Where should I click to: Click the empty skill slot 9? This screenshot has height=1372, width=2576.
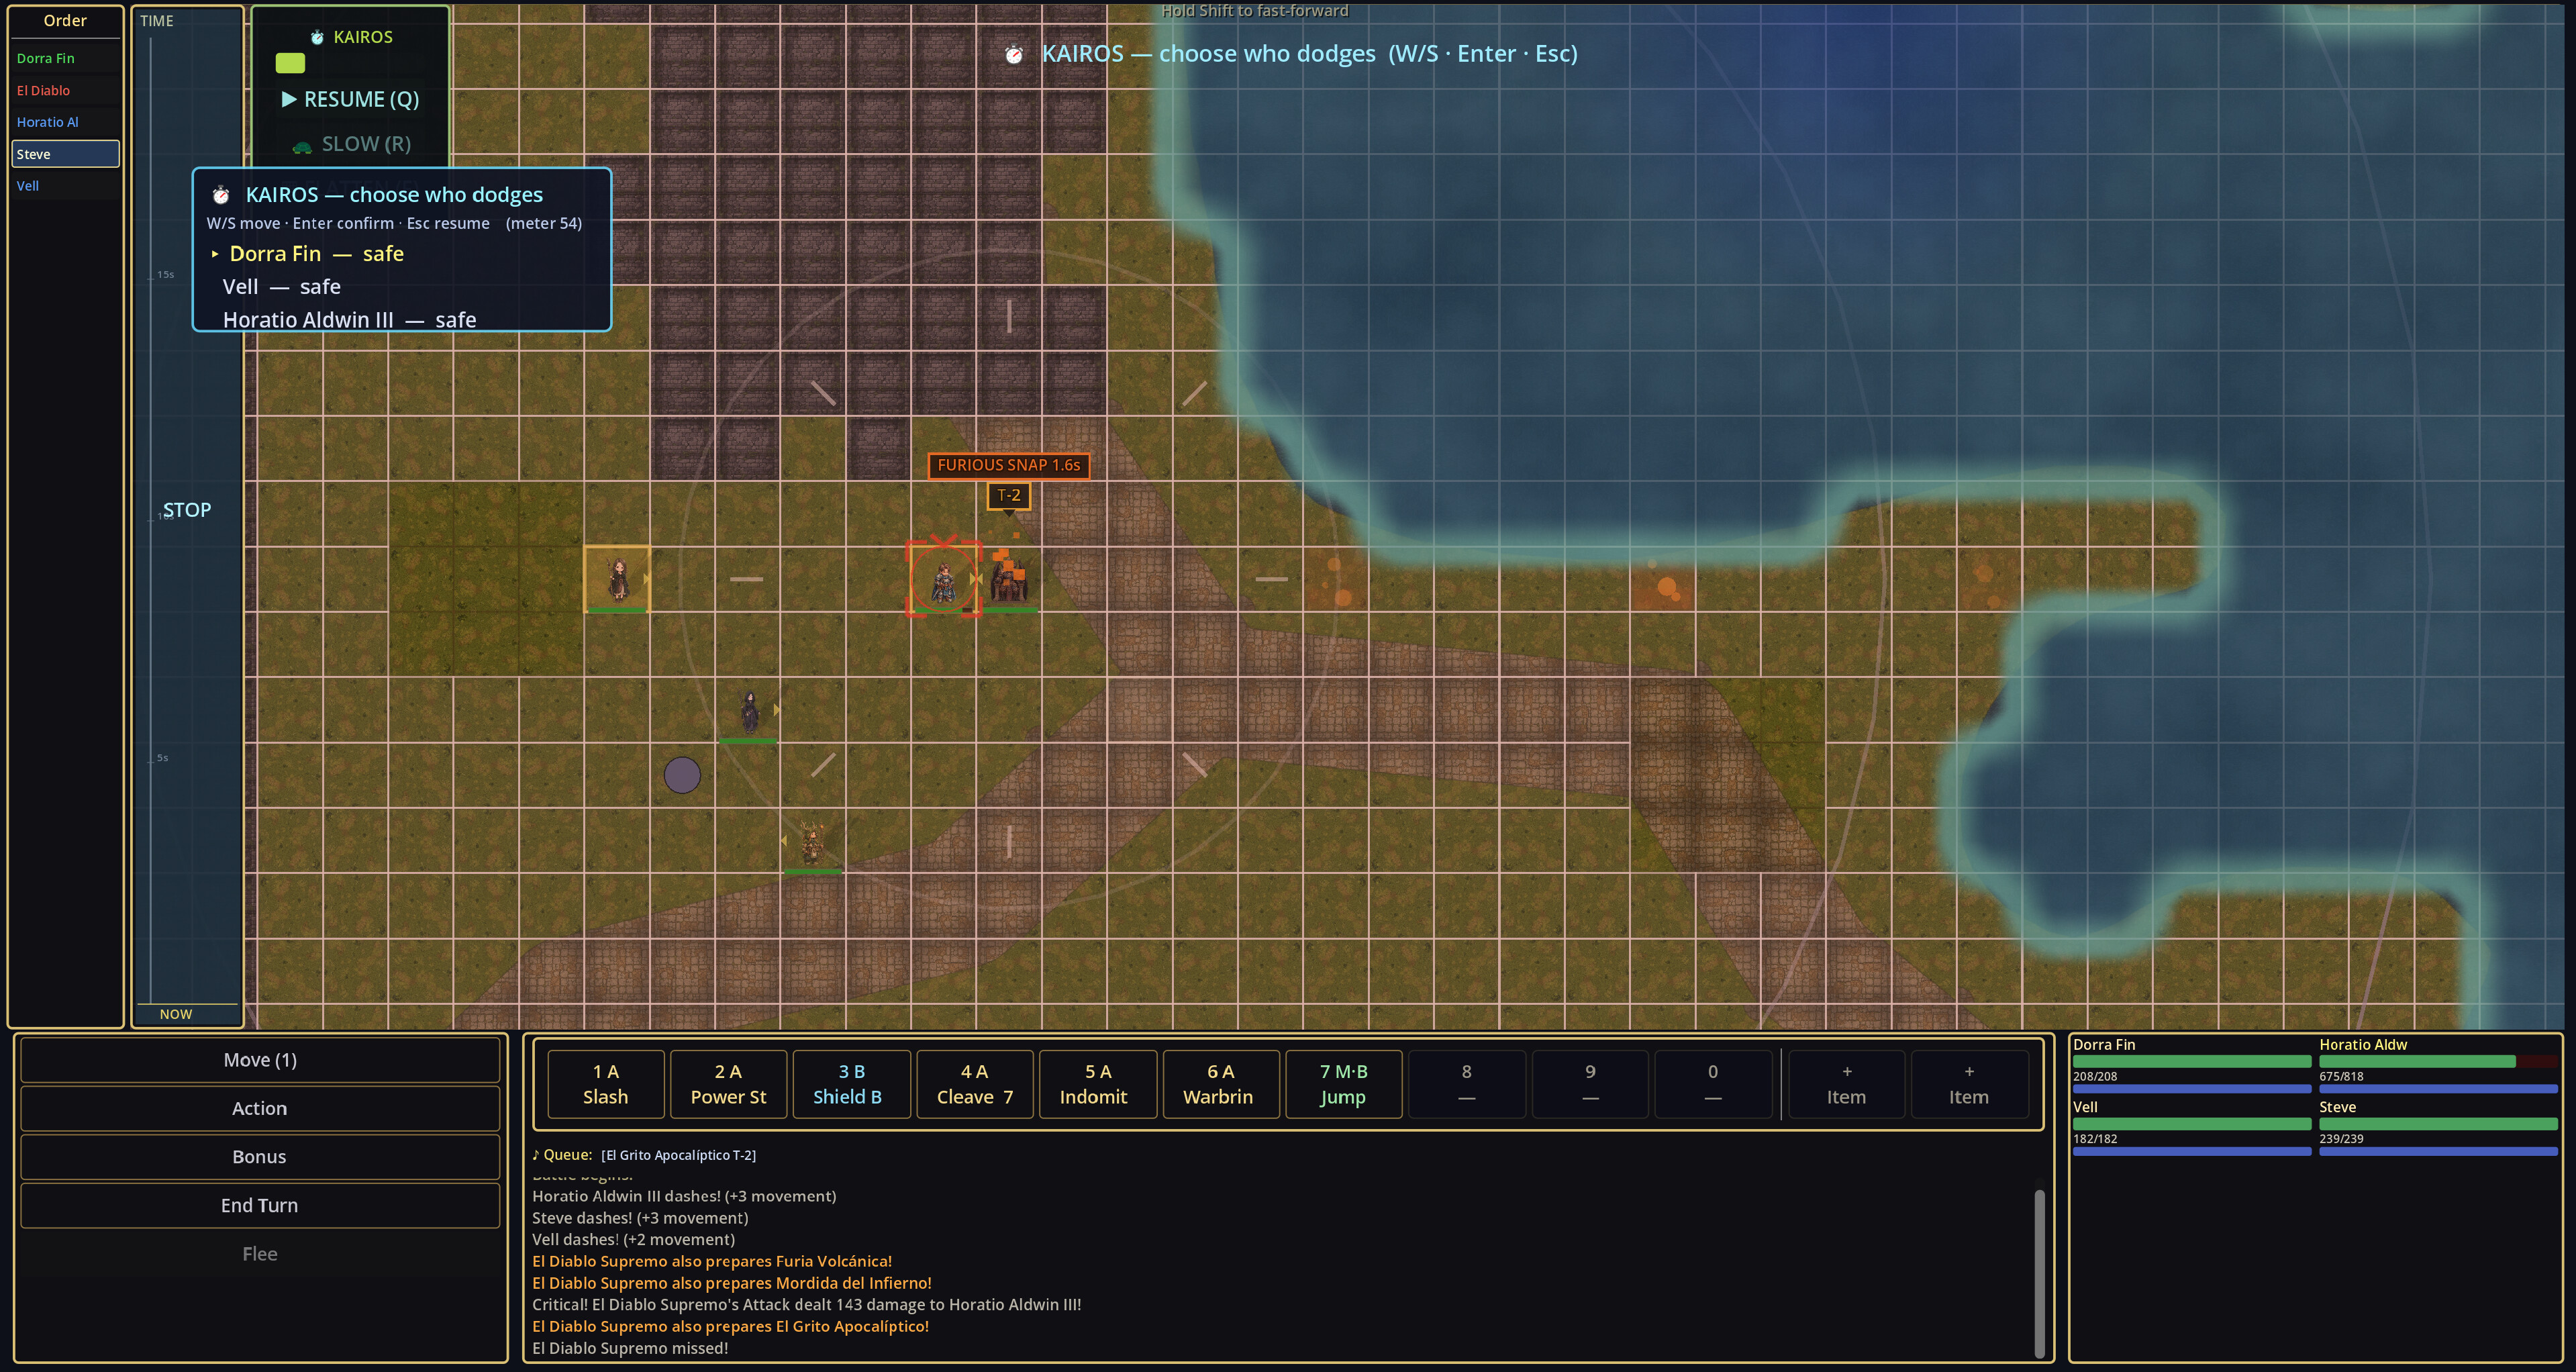(x=1590, y=1084)
